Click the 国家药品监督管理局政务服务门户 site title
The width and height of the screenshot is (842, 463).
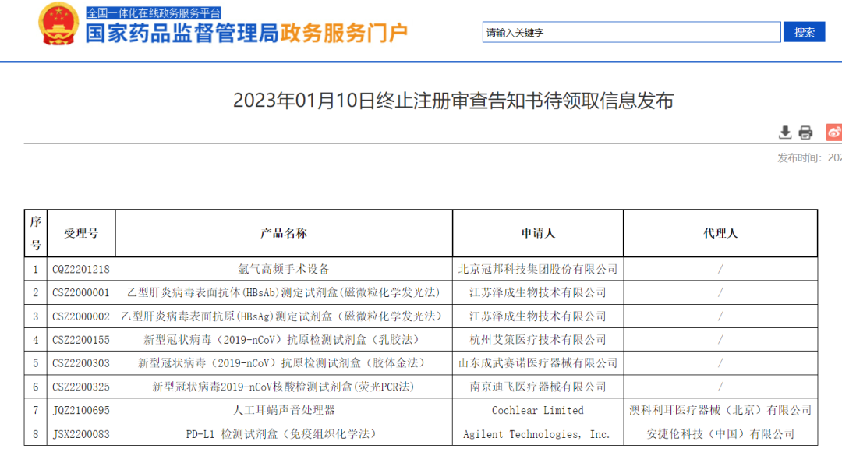(x=246, y=34)
